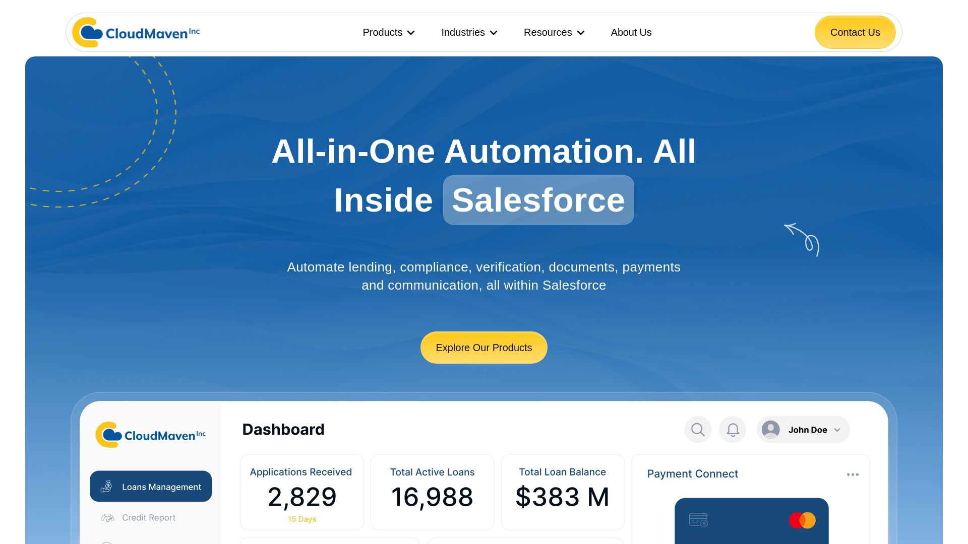Click the Loans Management money icon

tap(106, 487)
